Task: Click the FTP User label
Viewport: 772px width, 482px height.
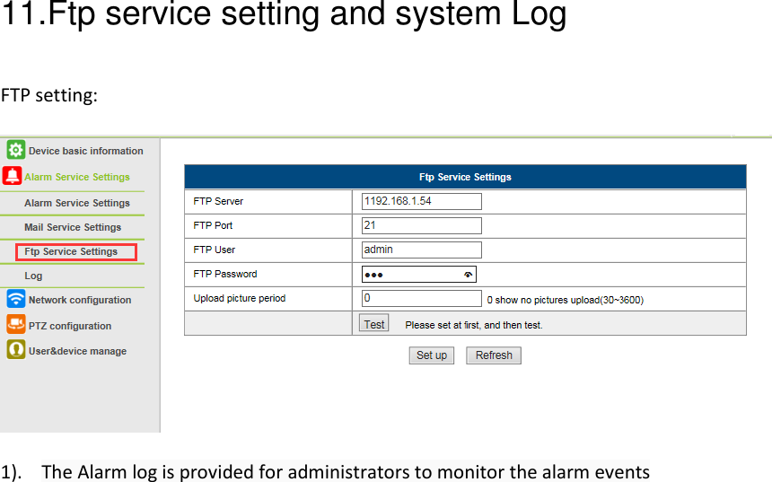Action: 215,250
